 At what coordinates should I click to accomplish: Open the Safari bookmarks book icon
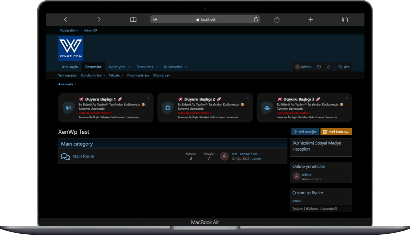133,19
